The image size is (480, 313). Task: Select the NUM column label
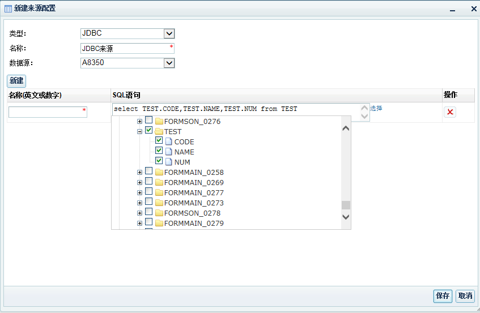[x=182, y=162]
